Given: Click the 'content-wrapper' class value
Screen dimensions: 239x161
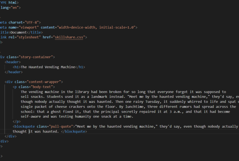Looking at the screenshot, I should (x=44, y=82).
